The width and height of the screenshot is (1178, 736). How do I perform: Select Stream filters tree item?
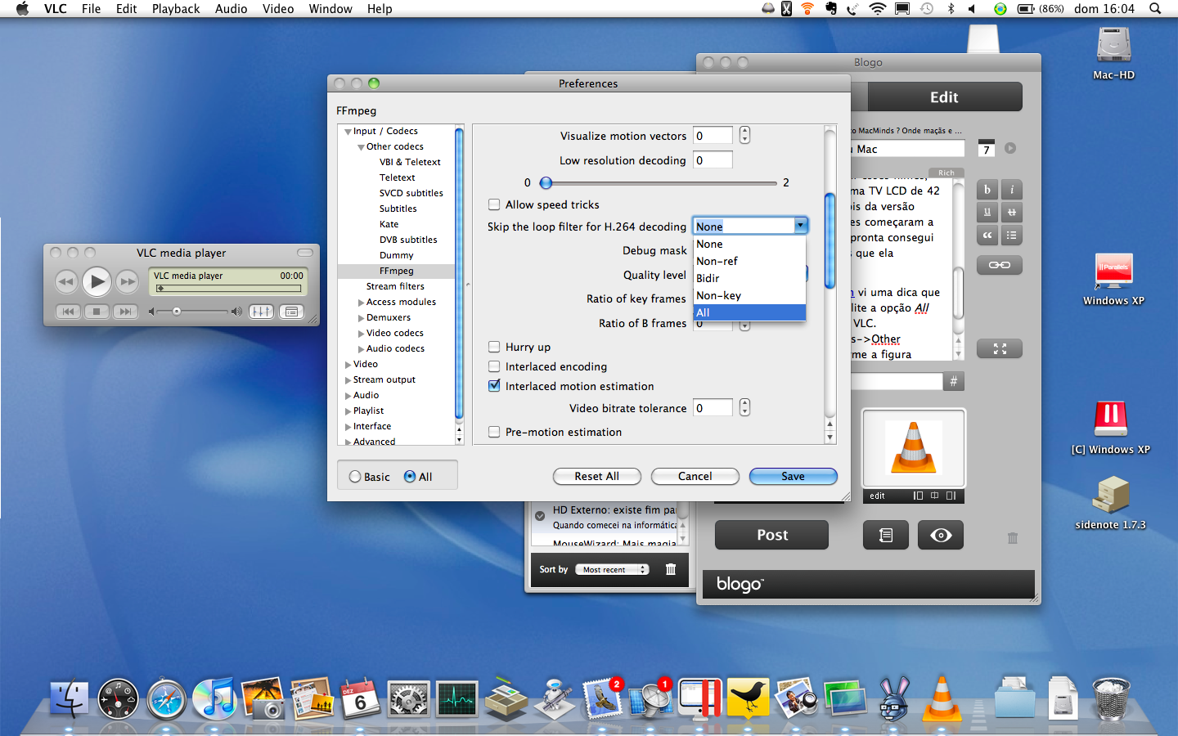click(395, 286)
